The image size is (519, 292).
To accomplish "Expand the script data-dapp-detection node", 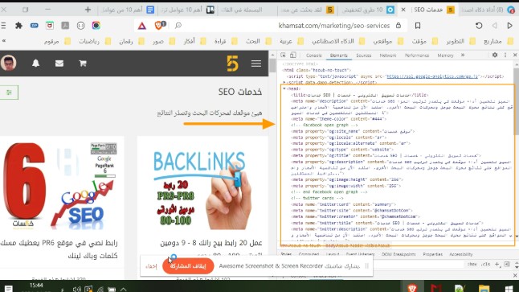I will 284,83.
